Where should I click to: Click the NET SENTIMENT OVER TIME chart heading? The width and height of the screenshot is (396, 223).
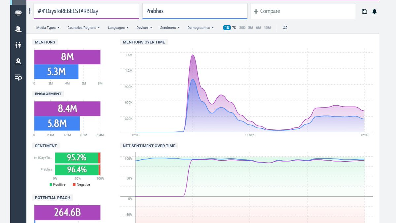pyautogui.click(x=149, y=146)
